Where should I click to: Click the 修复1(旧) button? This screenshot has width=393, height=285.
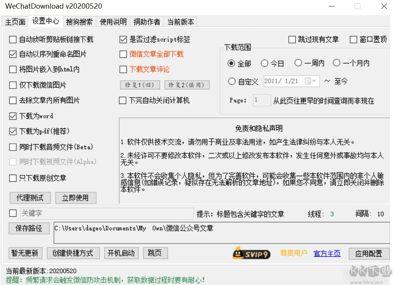[139, 85]
